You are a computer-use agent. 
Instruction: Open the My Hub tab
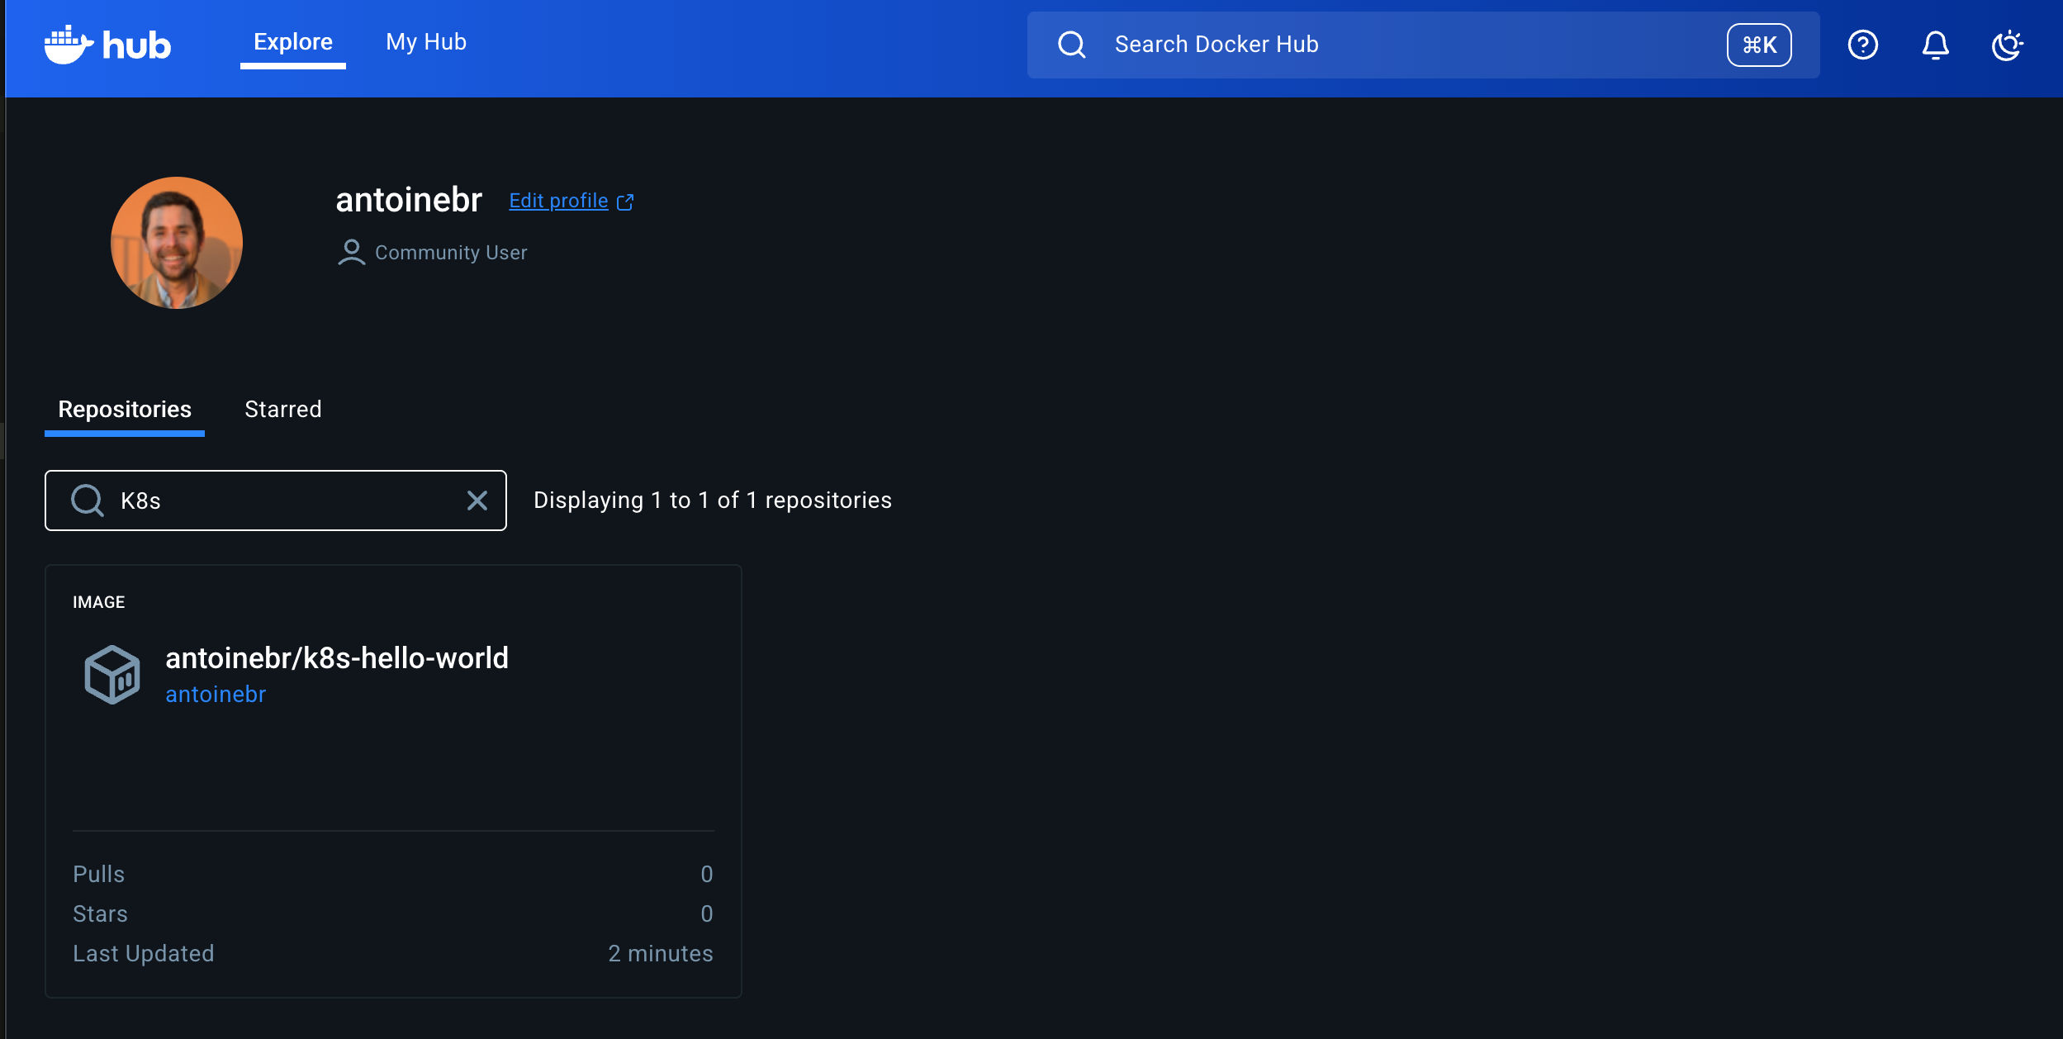click(x=426, y=42)
